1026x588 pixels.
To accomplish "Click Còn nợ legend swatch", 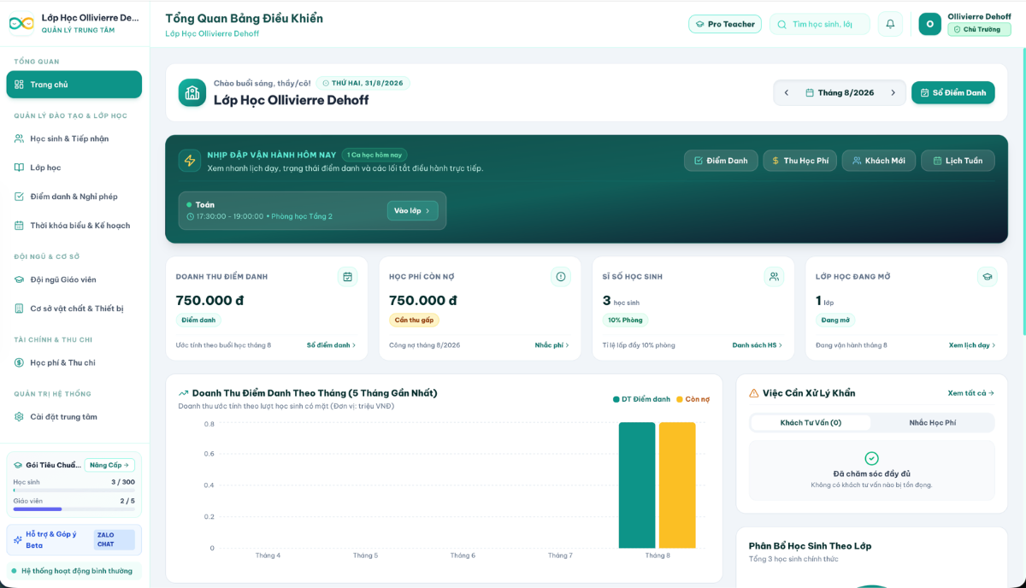I will pyautogui.click(x=680, y=399).
